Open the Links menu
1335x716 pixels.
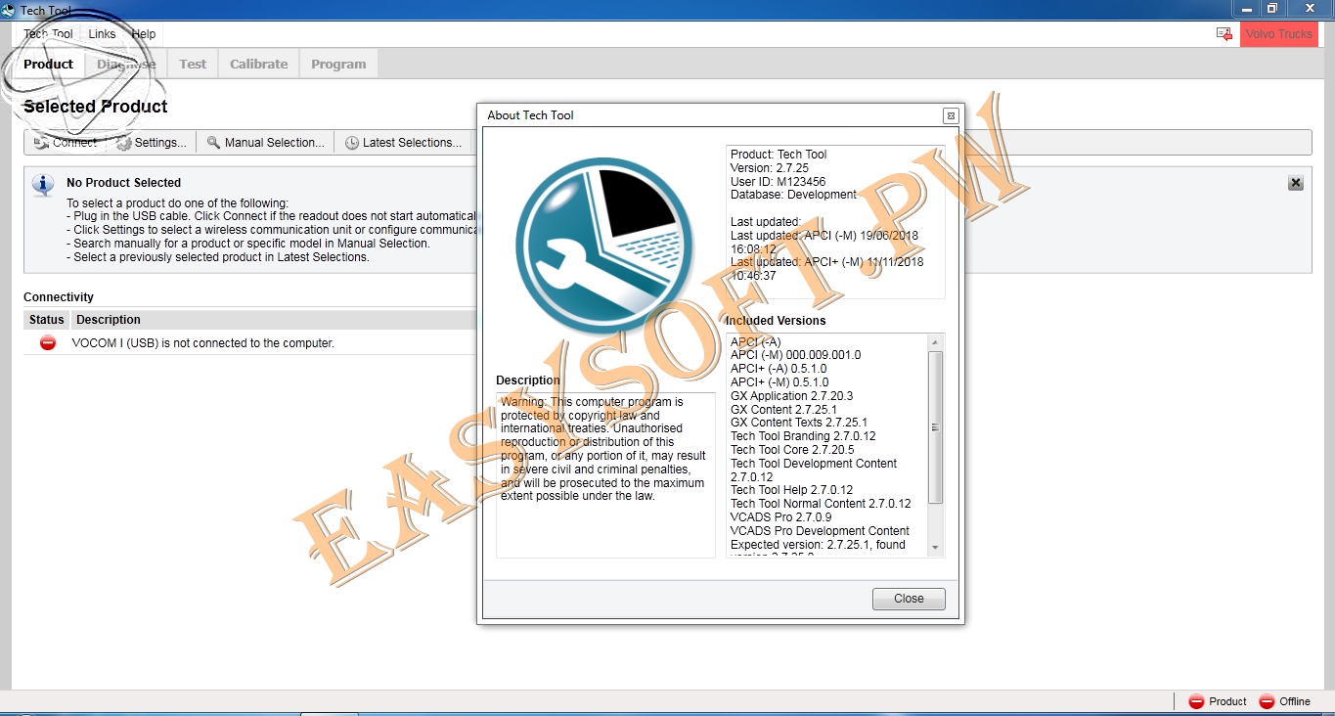pos(102,33)
